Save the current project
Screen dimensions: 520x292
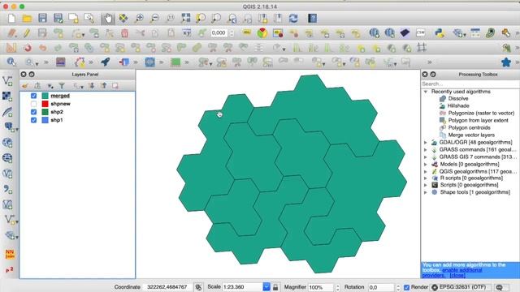42,18
